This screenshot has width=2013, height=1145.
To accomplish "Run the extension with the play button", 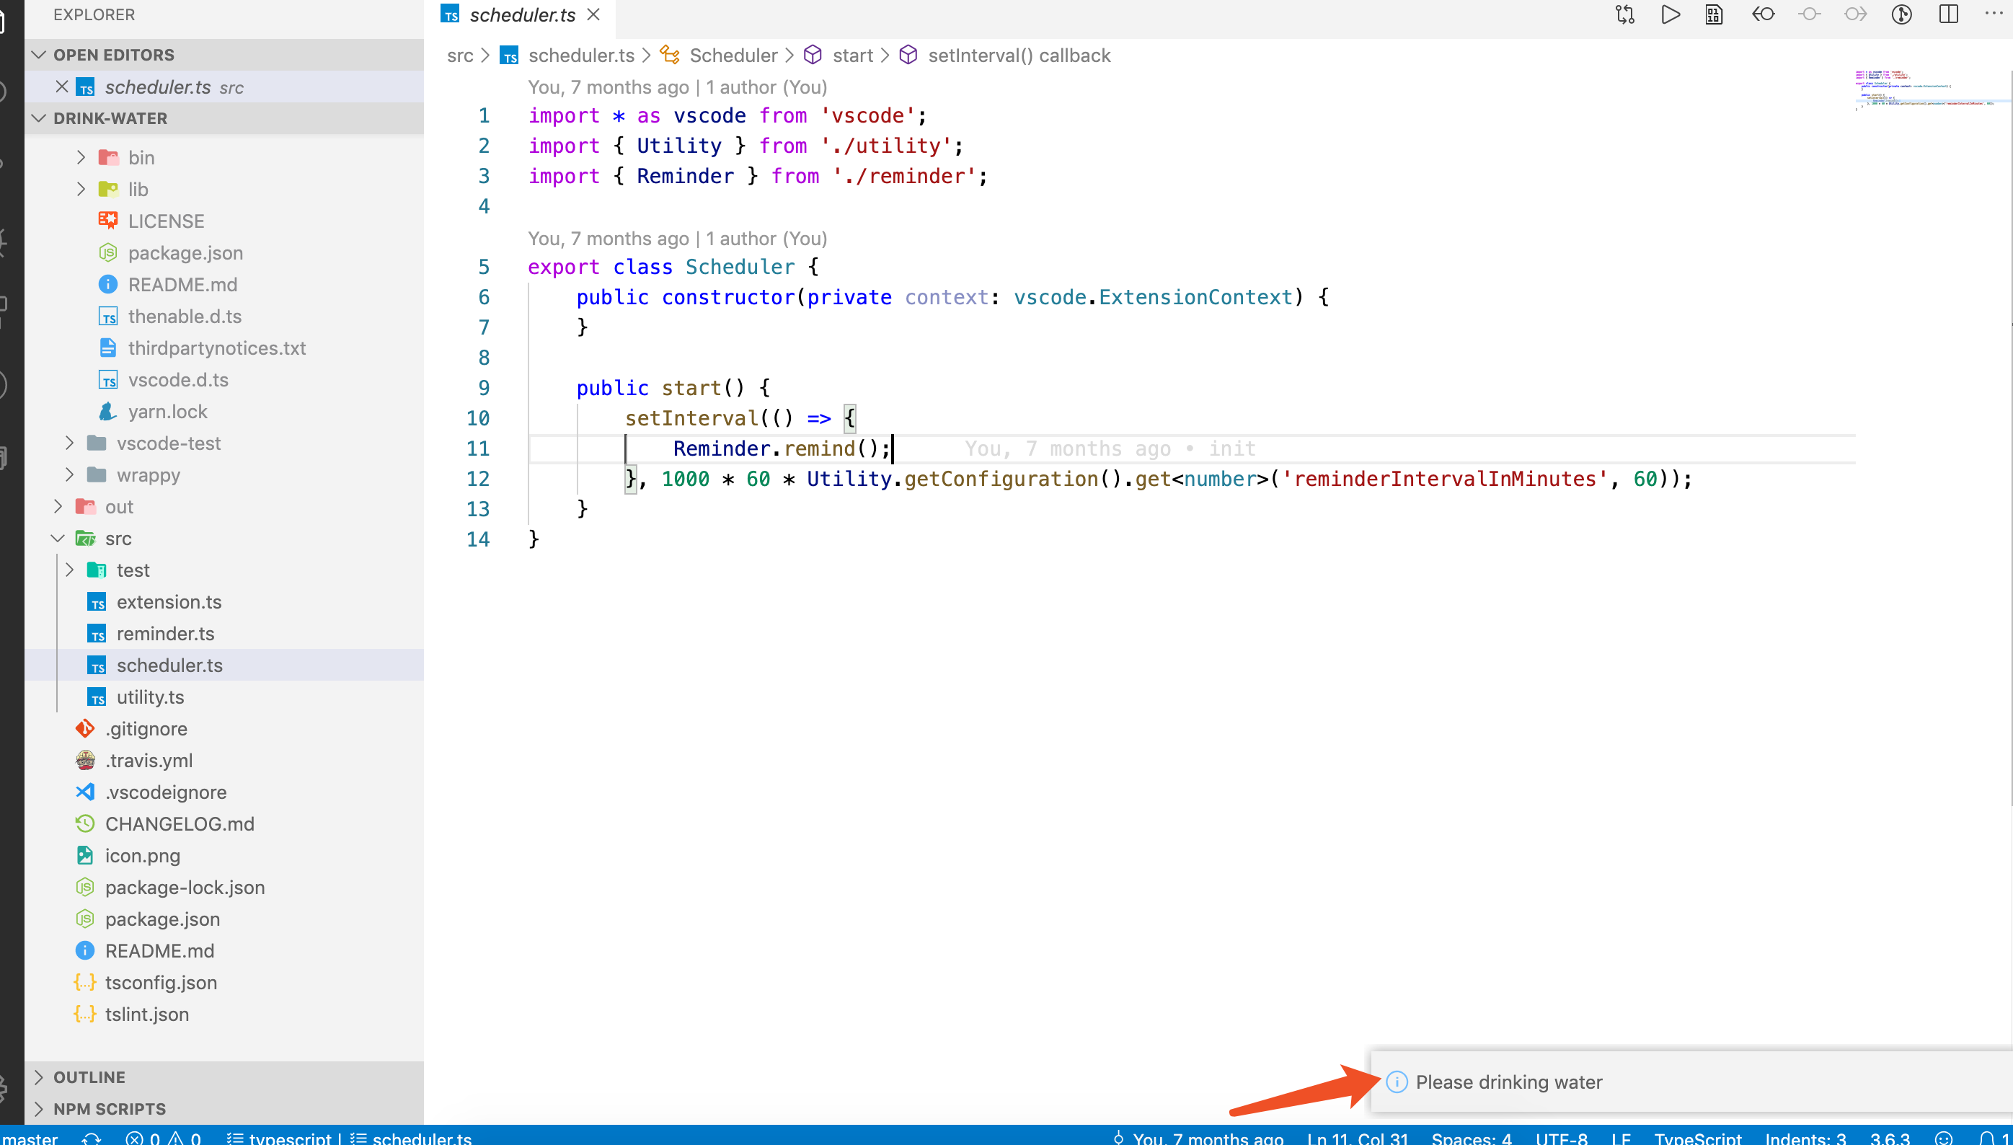I will 1670,14.
